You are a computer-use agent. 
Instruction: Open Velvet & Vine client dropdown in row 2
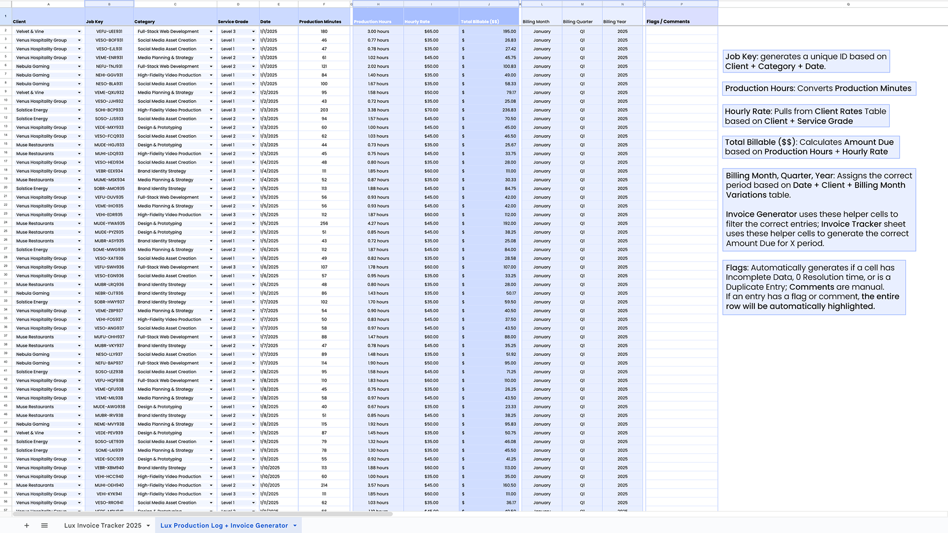point(79,32)
